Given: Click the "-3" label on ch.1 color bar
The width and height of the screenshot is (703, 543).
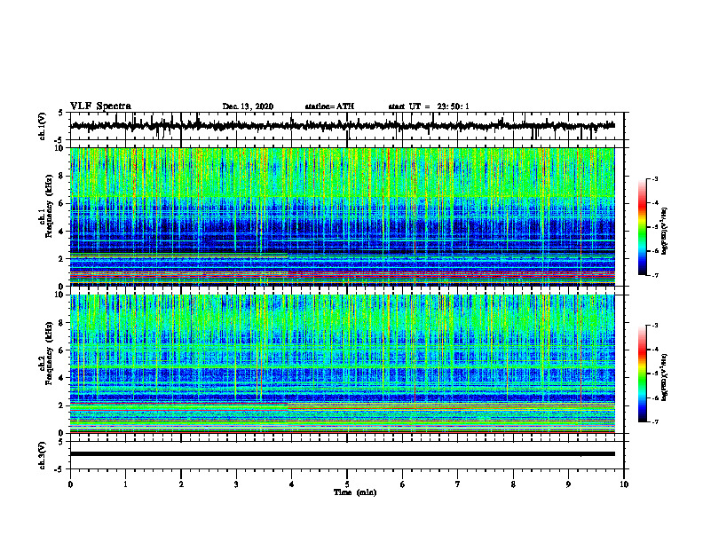Looking at the screenshot, I should (x=654, y=178).
